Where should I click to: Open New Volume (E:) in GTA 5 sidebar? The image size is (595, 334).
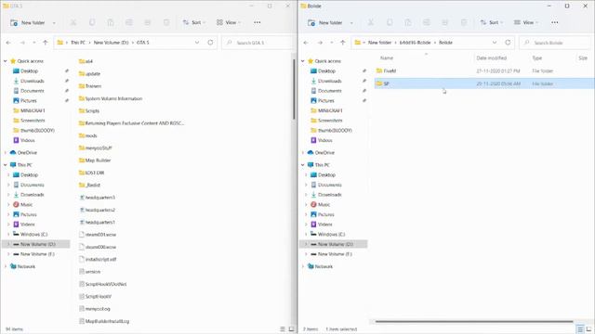coord(34,254)
